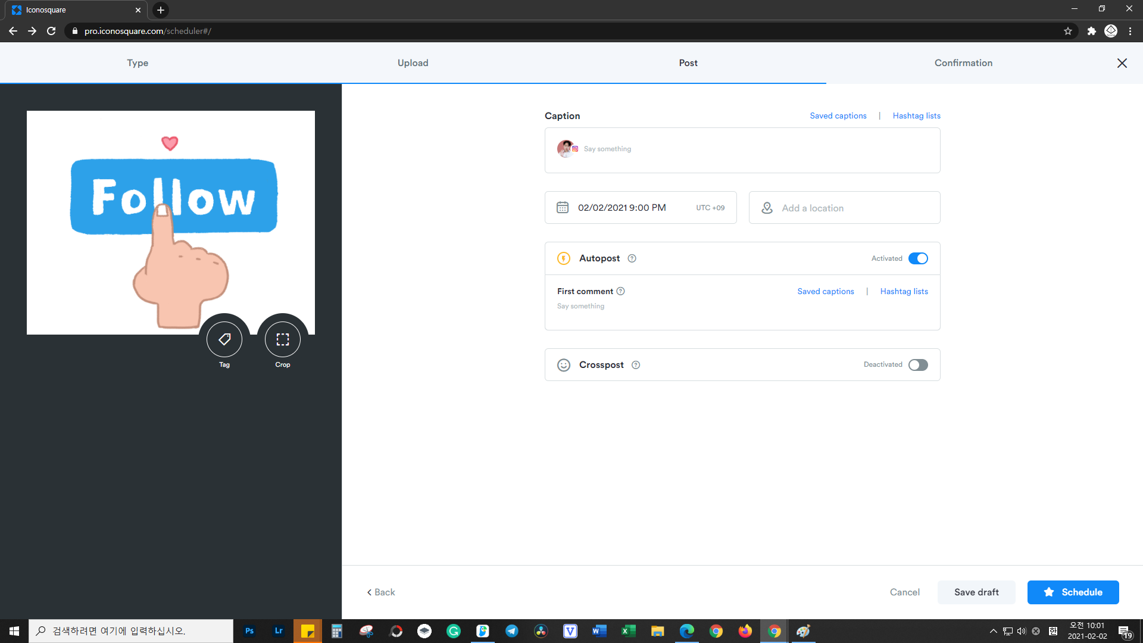1143x643 pixels.
Task: Open Photoshop from the taskbar
Action: (x=249, y=631)
